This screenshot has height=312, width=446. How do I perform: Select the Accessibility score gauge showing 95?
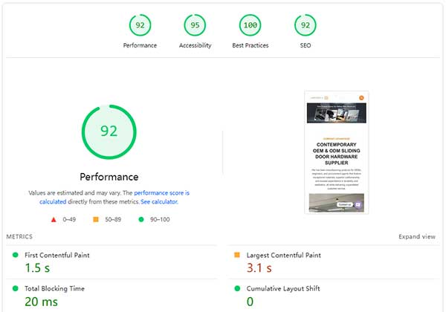195,26
